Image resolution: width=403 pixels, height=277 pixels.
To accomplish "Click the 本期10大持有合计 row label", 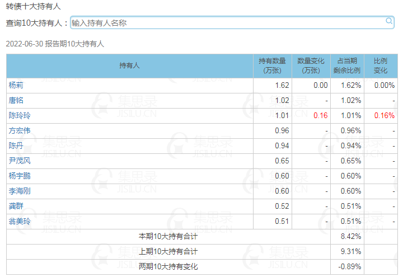I will tap(168, 236).
